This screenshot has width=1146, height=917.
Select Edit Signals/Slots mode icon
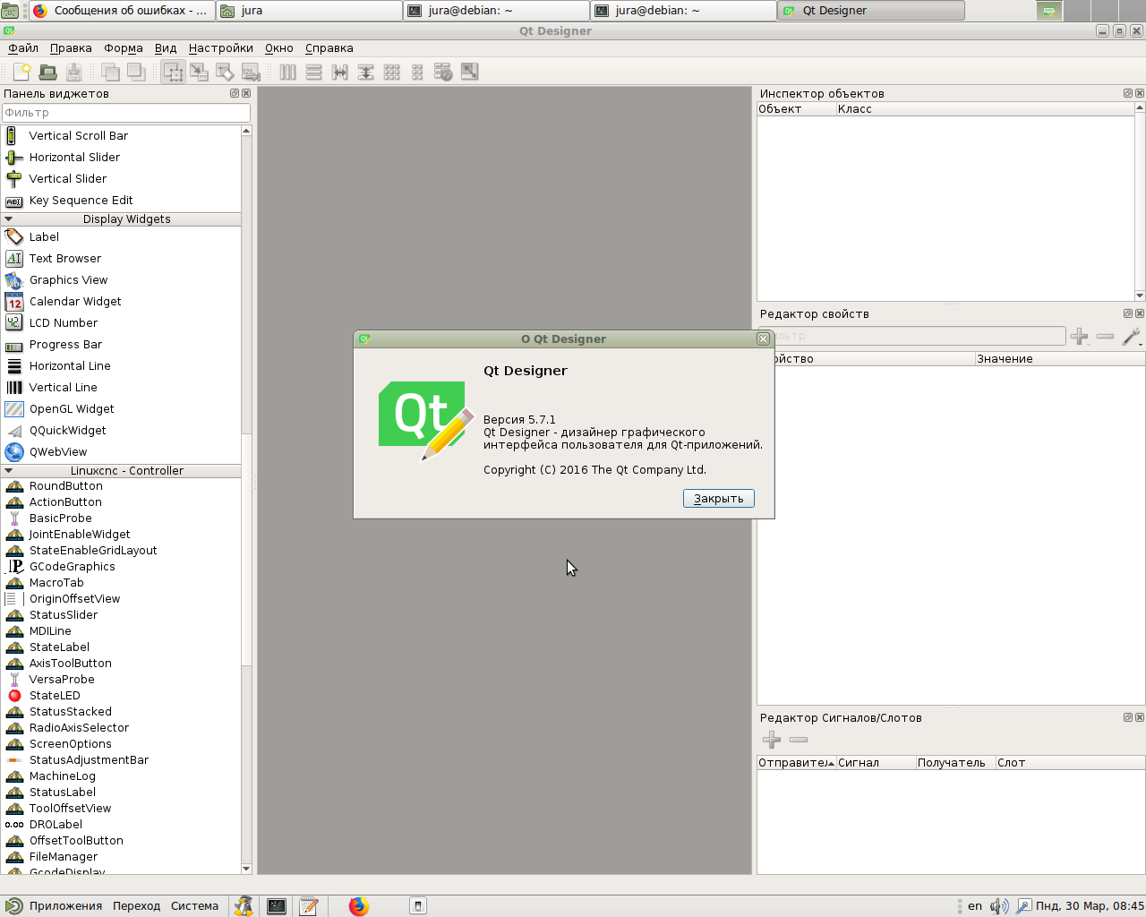tap(199, 72)
